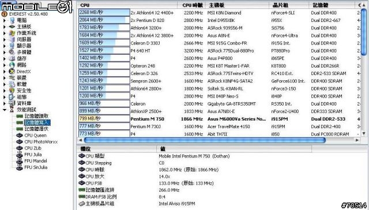This screenshot has width=369, height=210.
Task: Select the 2x Pentium D 820 row
Action: [x=219, y=20]
